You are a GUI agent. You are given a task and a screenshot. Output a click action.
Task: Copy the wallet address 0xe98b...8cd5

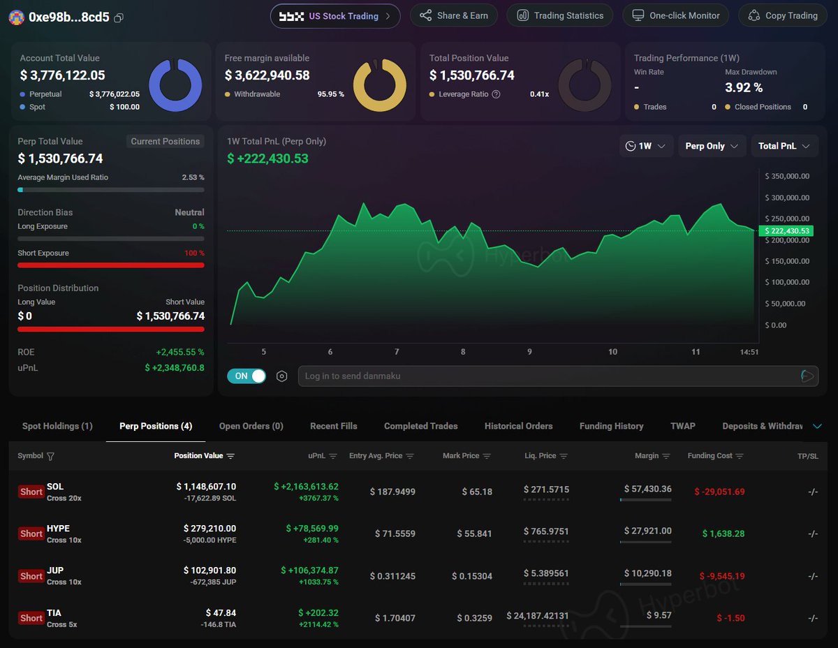pos(119,17)
